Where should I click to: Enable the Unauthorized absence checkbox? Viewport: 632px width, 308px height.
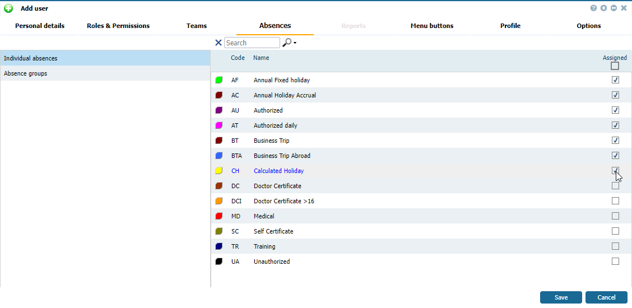pyautogui.click(x=615, y=262)
